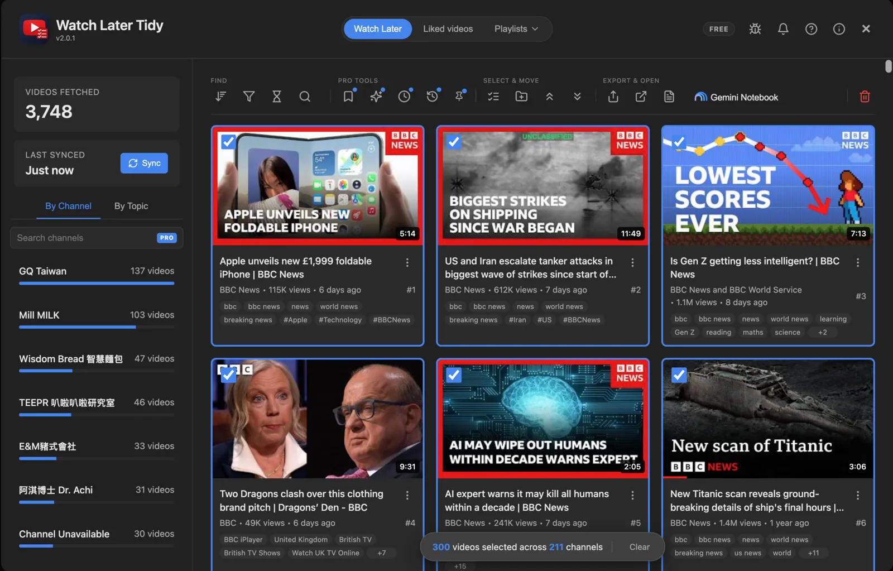Image resolution: width=893 pixels, height=571 pixels.
Task: Select the By Channel tab
Action: [68, 206]
